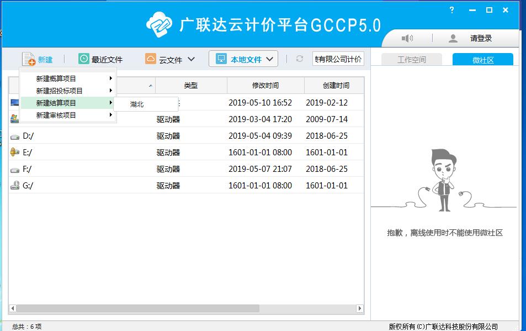
Task: Expand the 本地文件 dropdown chevron
Action: [270, 59]
